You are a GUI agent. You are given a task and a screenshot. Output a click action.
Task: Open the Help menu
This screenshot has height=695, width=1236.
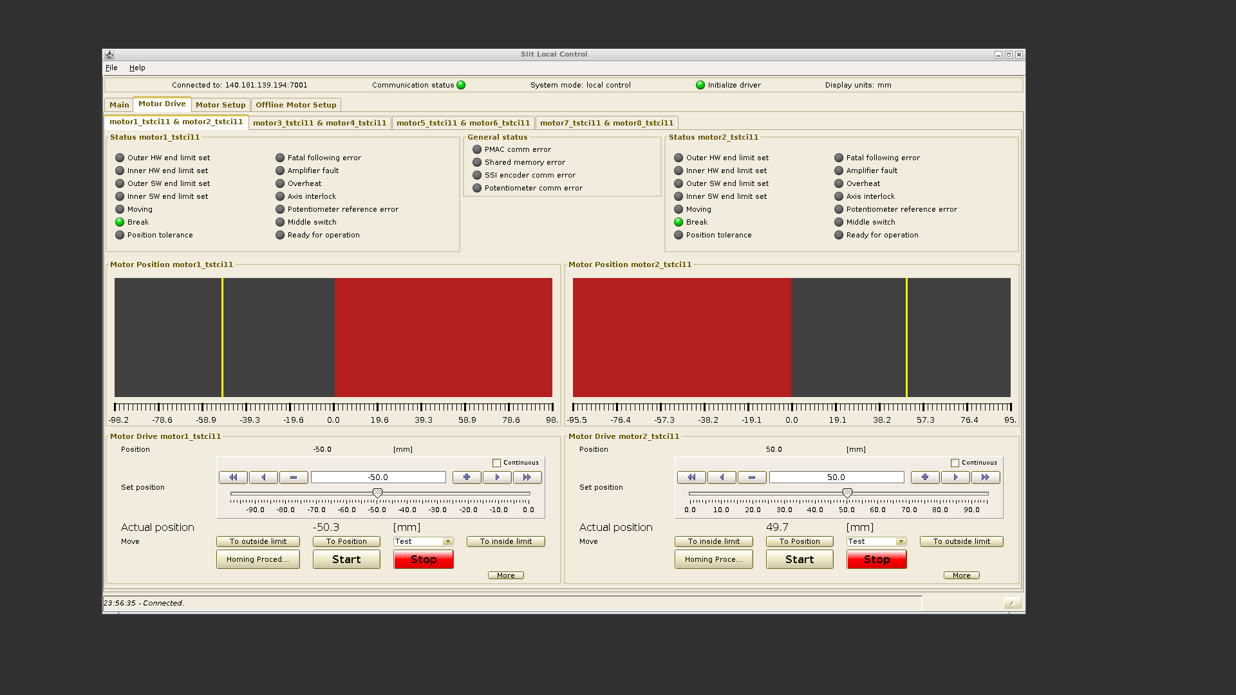[137, 68]
